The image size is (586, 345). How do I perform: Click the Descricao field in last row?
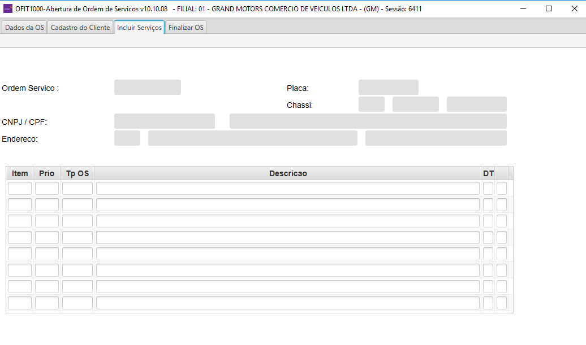pos(288,303)
